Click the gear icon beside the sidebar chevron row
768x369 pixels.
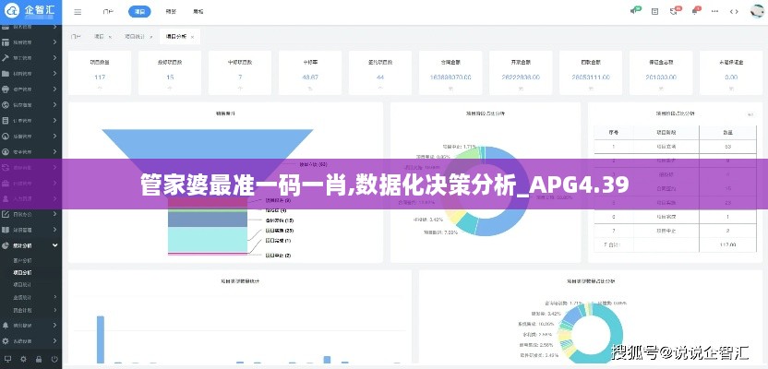[x=6, y=340]
